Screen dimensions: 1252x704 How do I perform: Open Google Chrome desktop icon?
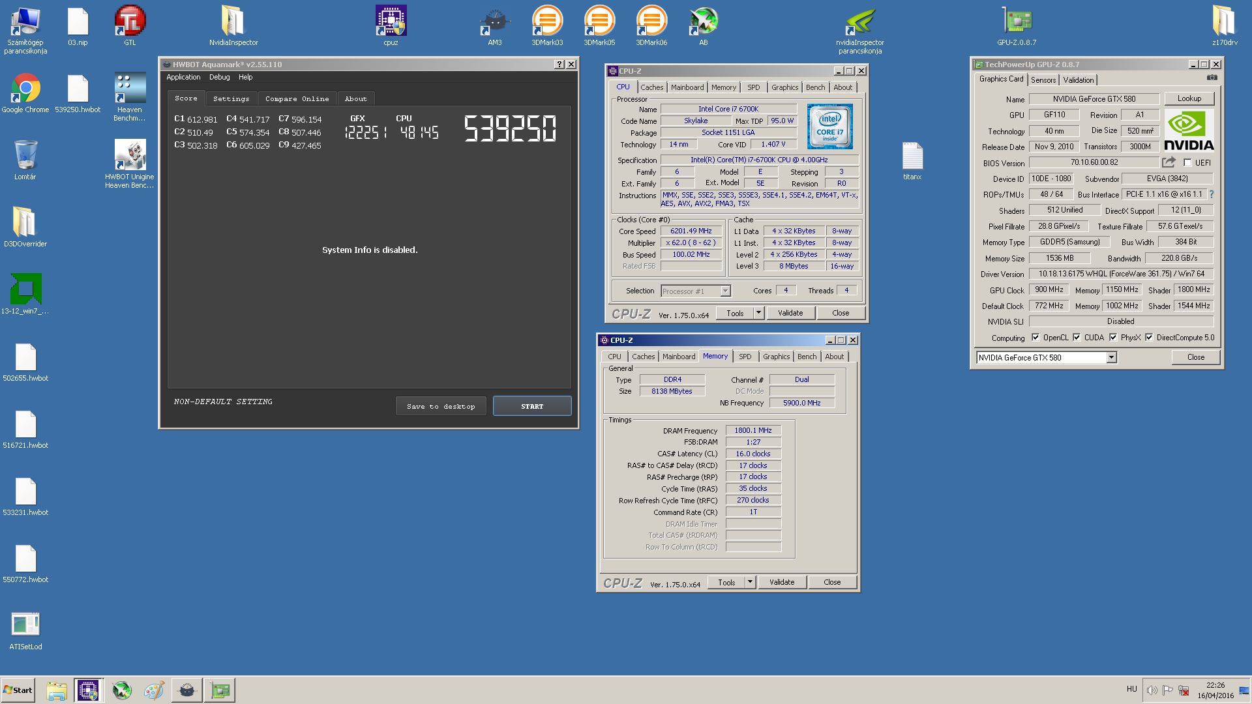[x=25, y=93]
